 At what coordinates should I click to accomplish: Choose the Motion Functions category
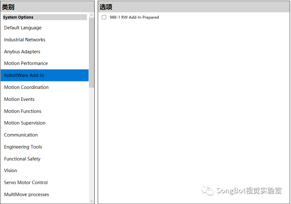click(45, 111)
